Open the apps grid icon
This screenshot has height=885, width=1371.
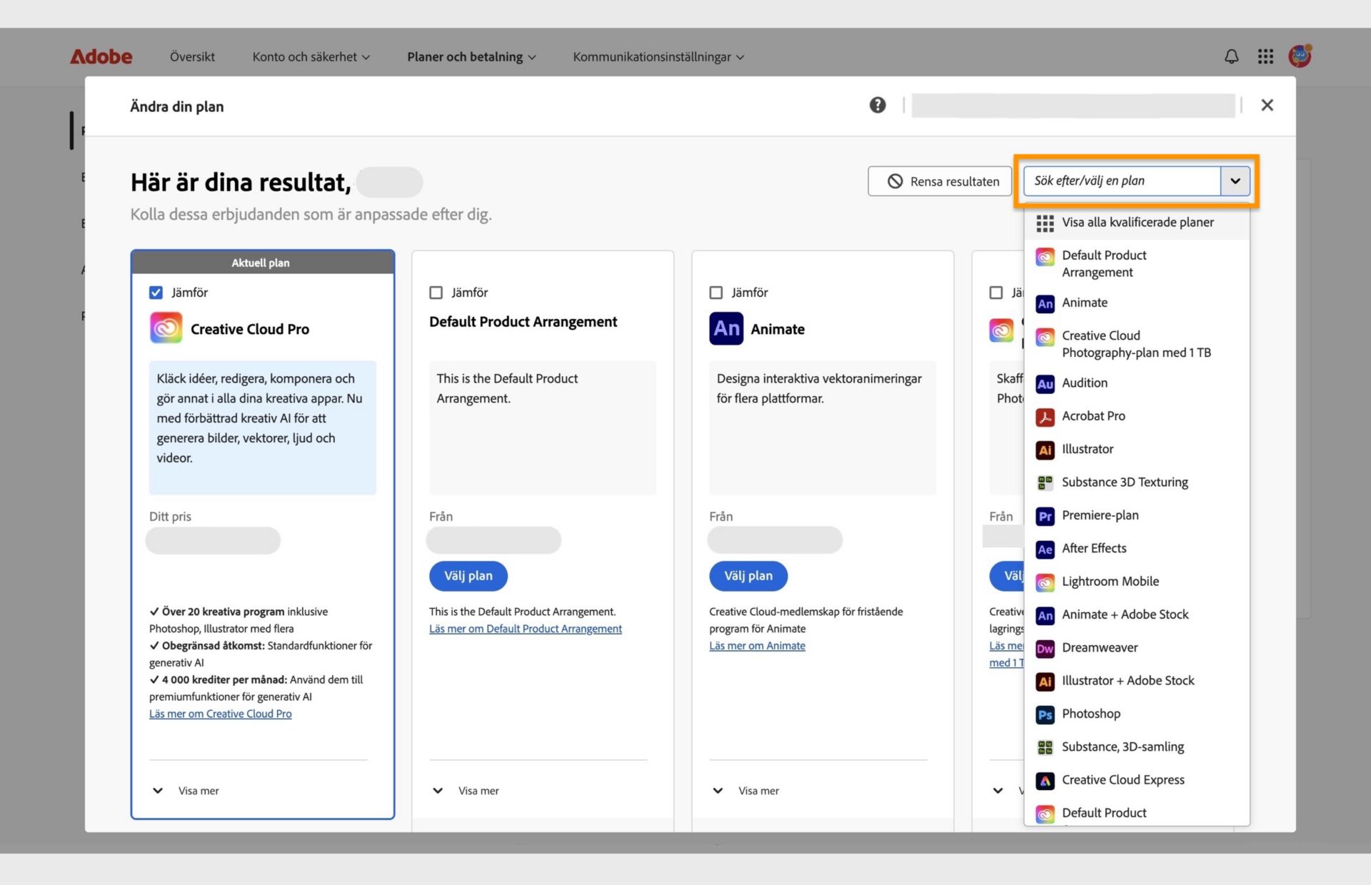point(1265,56)
